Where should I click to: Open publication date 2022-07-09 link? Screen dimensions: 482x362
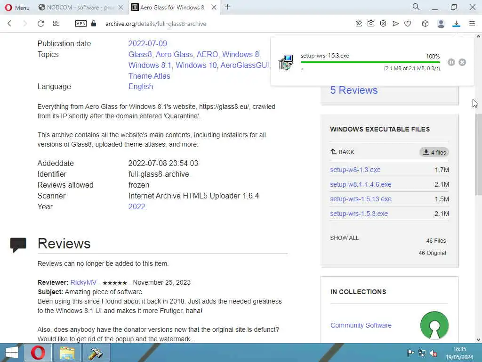[x=147, y=43]
